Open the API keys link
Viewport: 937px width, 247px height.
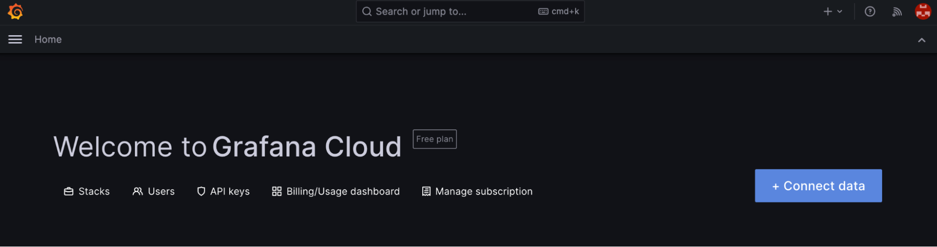point(223,191)
